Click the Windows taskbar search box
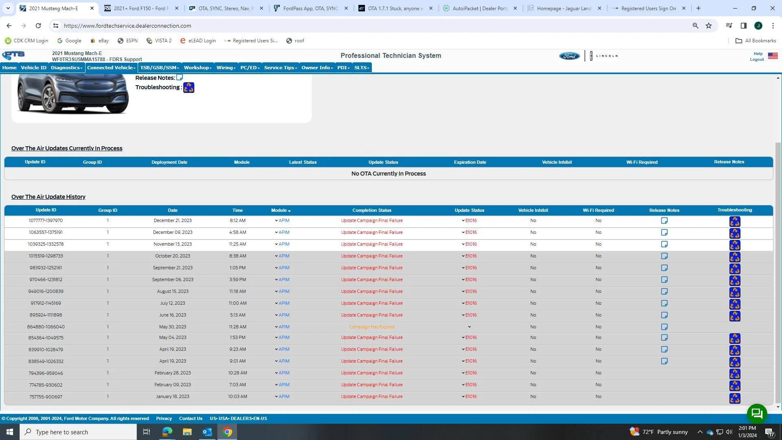The height and width of the screenshot is (440, 782). (x=78, y=432)
